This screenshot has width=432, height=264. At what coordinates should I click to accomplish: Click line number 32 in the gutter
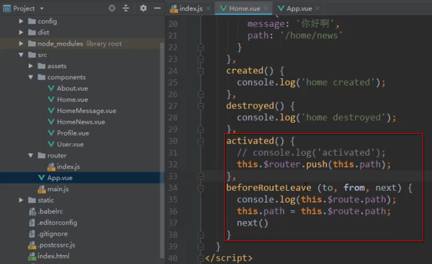(x=173, y=165)
